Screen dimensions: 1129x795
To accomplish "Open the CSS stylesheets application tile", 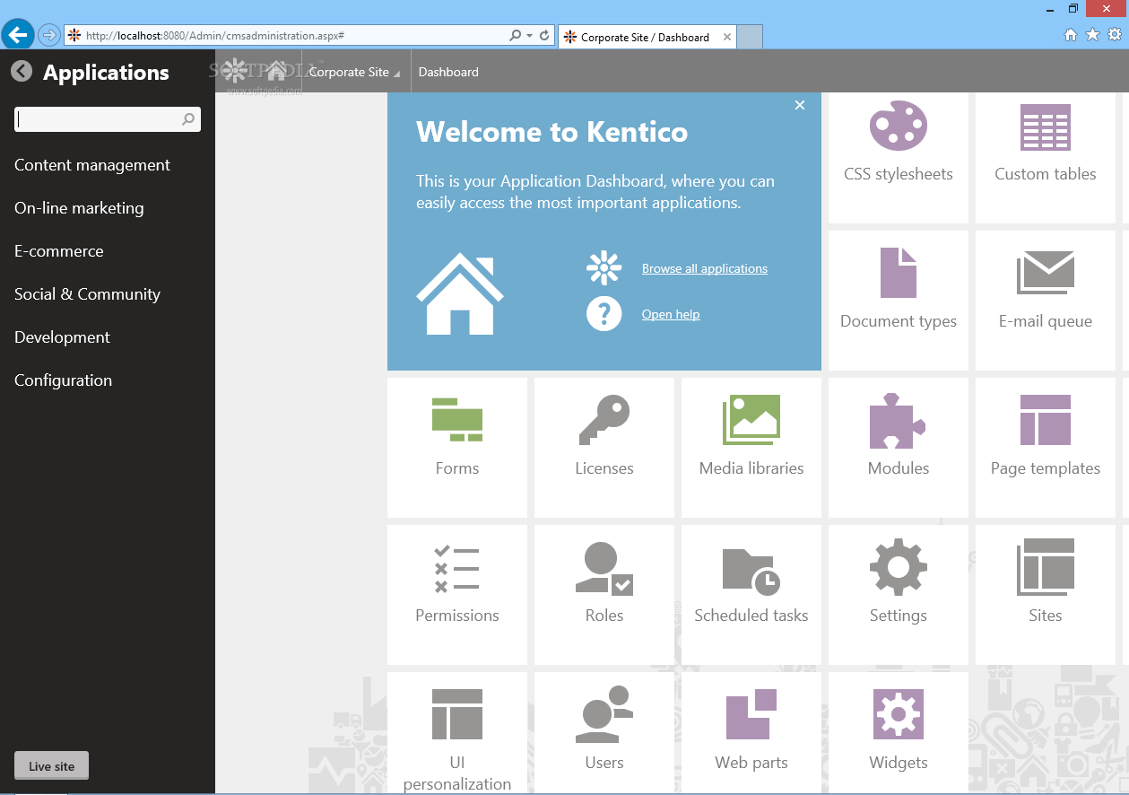I will coord(899,158).
